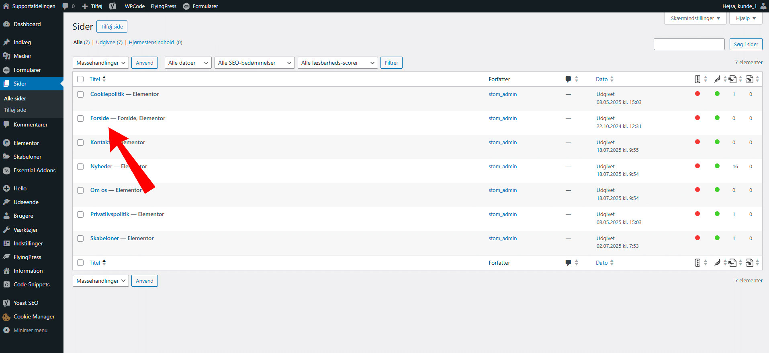Collapse sidebar with Minimer menu
The width and height of the screenshot is (769, 353).
pos(31,330)
